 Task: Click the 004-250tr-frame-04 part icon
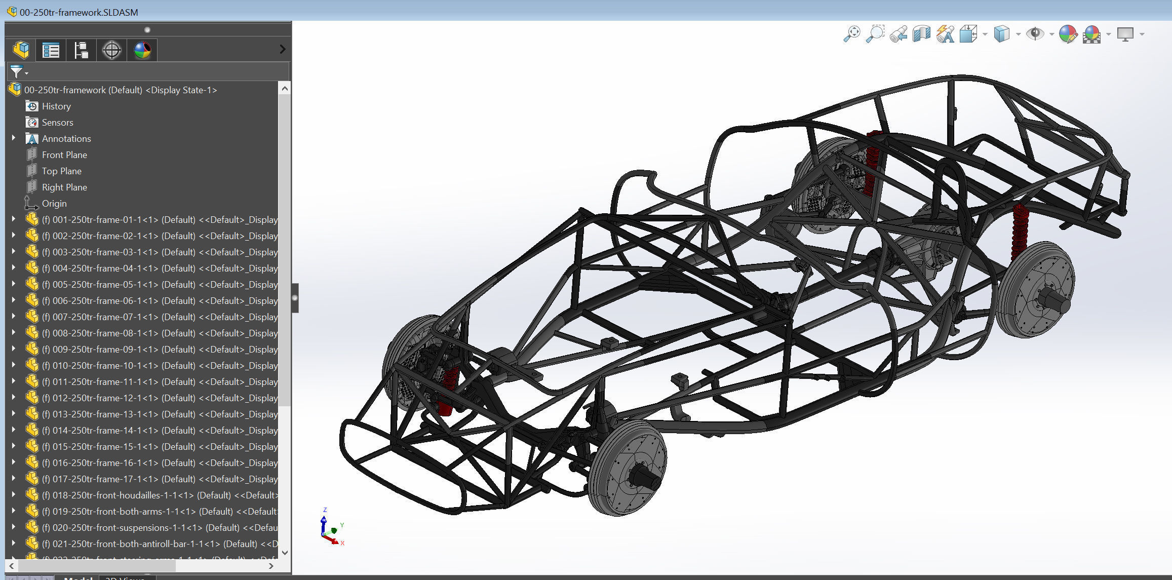coord(32,268)
